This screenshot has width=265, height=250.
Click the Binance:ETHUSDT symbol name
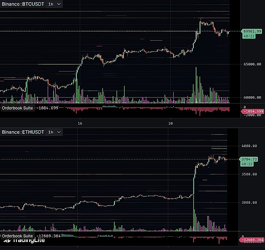click(22, 132)
